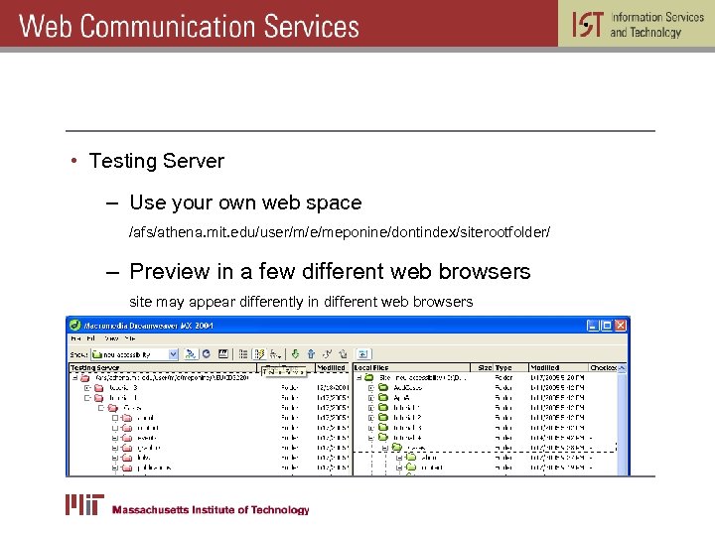Viewport: 715px width, 536px height.
Task: Expand tutorial 3 folder in Local Files
Action: pyautogui.click(x=371, y=428)
